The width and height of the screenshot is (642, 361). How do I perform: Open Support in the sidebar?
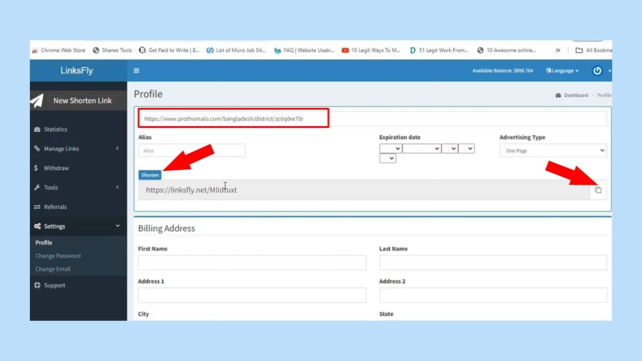(54, 285)
